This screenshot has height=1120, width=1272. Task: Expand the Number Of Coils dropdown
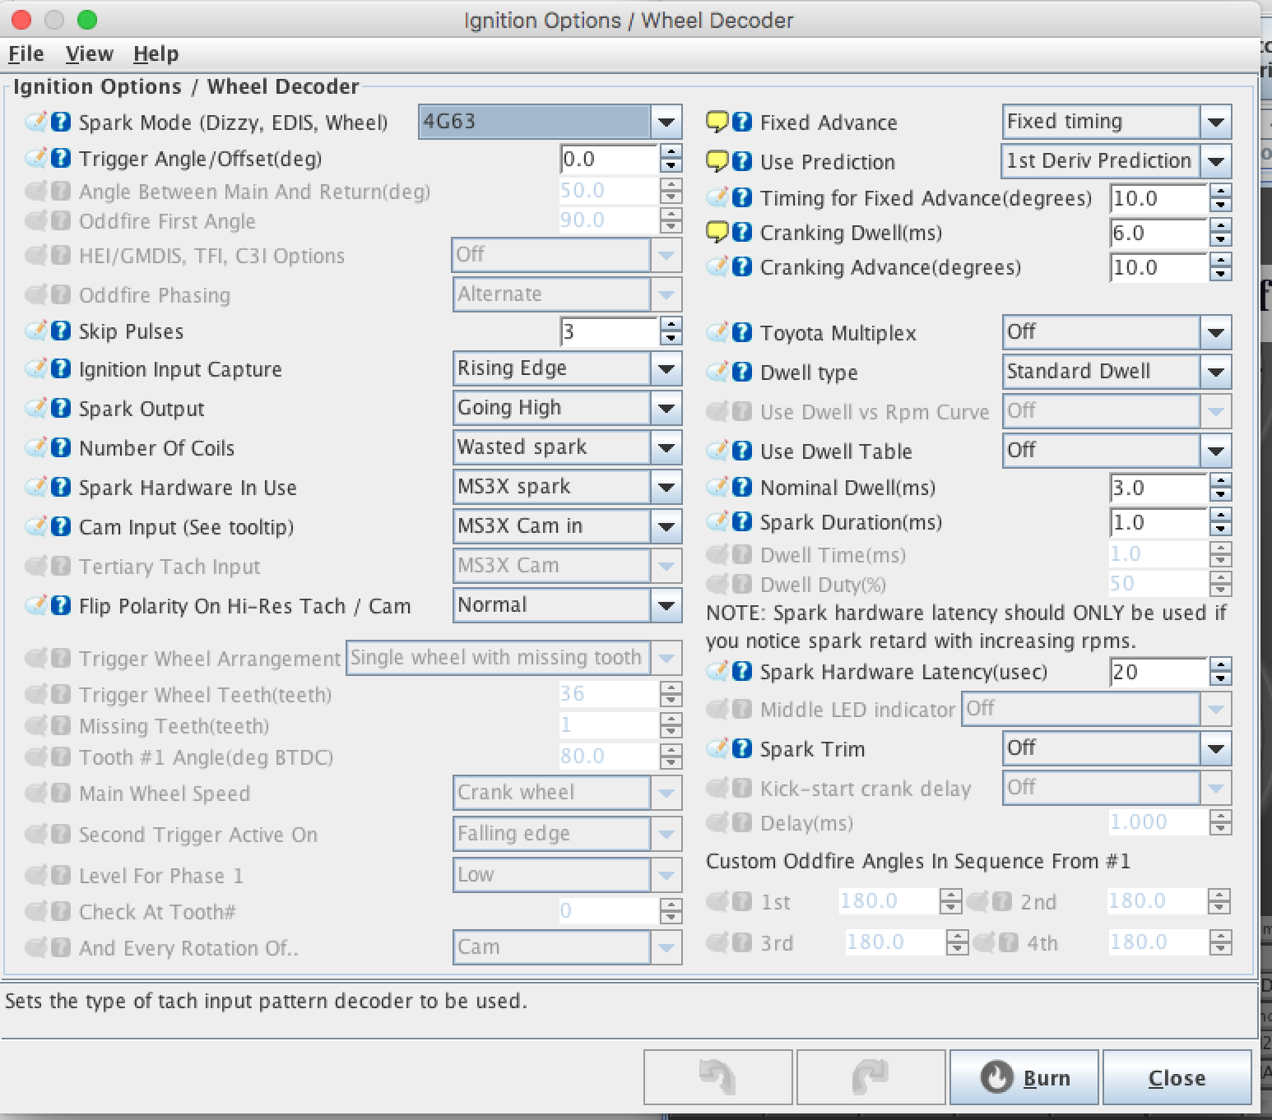click(x=666, y=448)
